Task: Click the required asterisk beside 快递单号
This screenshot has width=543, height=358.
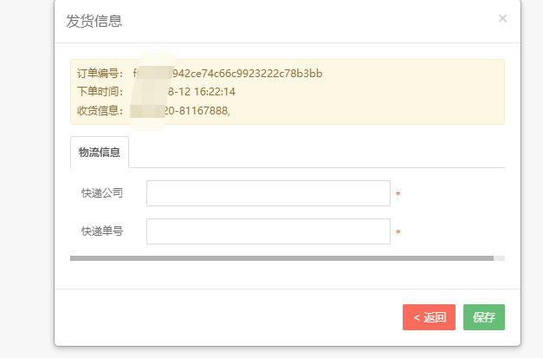Action: pos(398,233)
